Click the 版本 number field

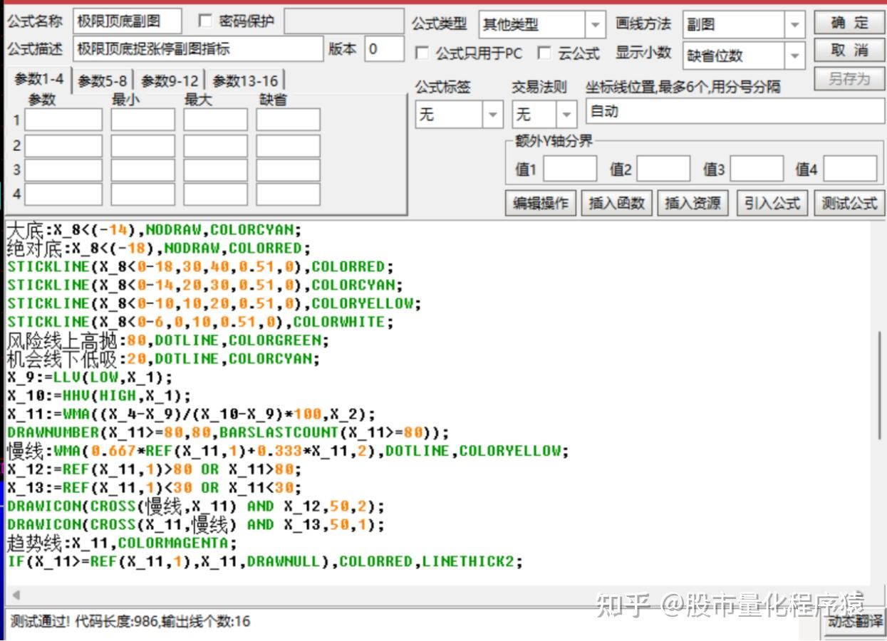(x=384, y=49)
